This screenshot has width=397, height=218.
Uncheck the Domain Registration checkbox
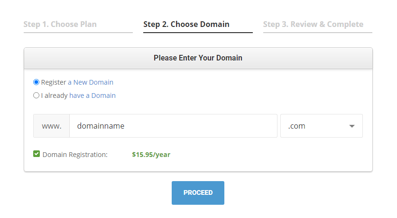(x=37, y=154)
